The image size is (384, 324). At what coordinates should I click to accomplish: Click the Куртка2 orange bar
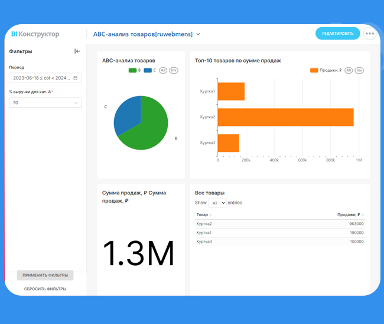point(285,117)
